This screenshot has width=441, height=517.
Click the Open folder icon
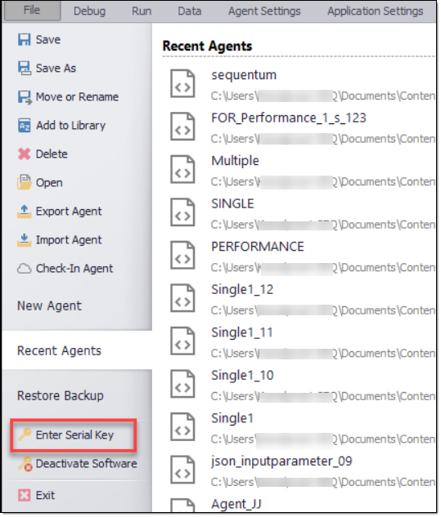coord(24,182)
